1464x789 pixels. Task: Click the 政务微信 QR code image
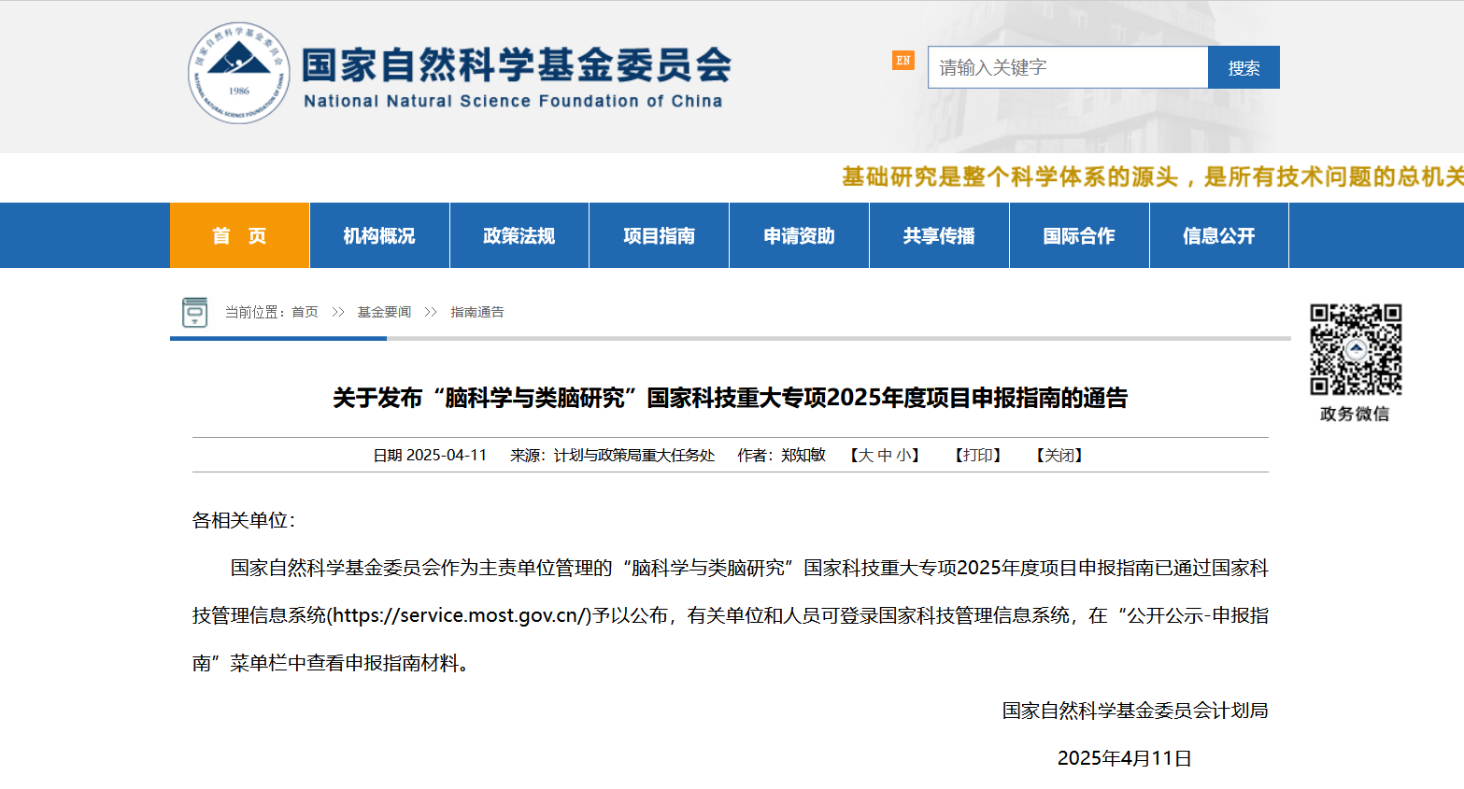1355,349
